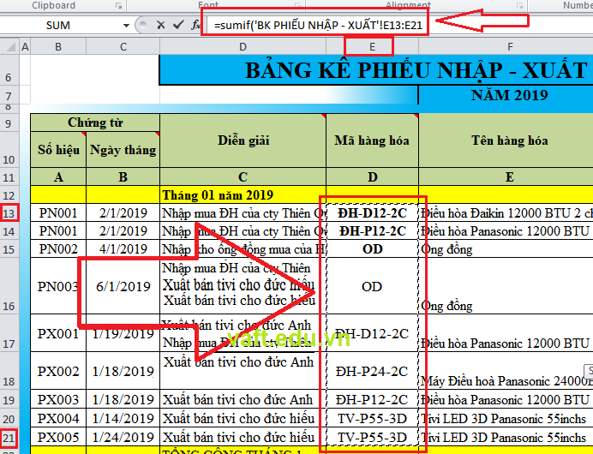Select column B header
The image size is (593, 454).
58,47
